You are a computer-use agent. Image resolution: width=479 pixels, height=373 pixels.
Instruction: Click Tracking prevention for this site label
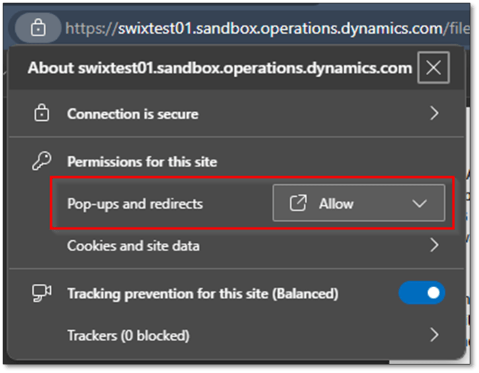tap(202, 294)
